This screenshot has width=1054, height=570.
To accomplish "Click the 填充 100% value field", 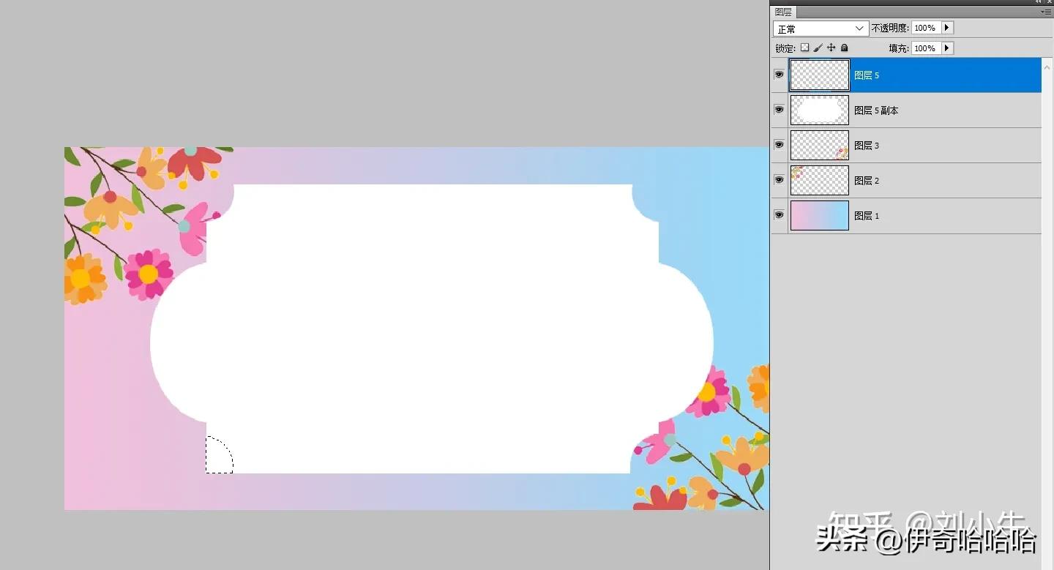I will click(x=926, y=48).
